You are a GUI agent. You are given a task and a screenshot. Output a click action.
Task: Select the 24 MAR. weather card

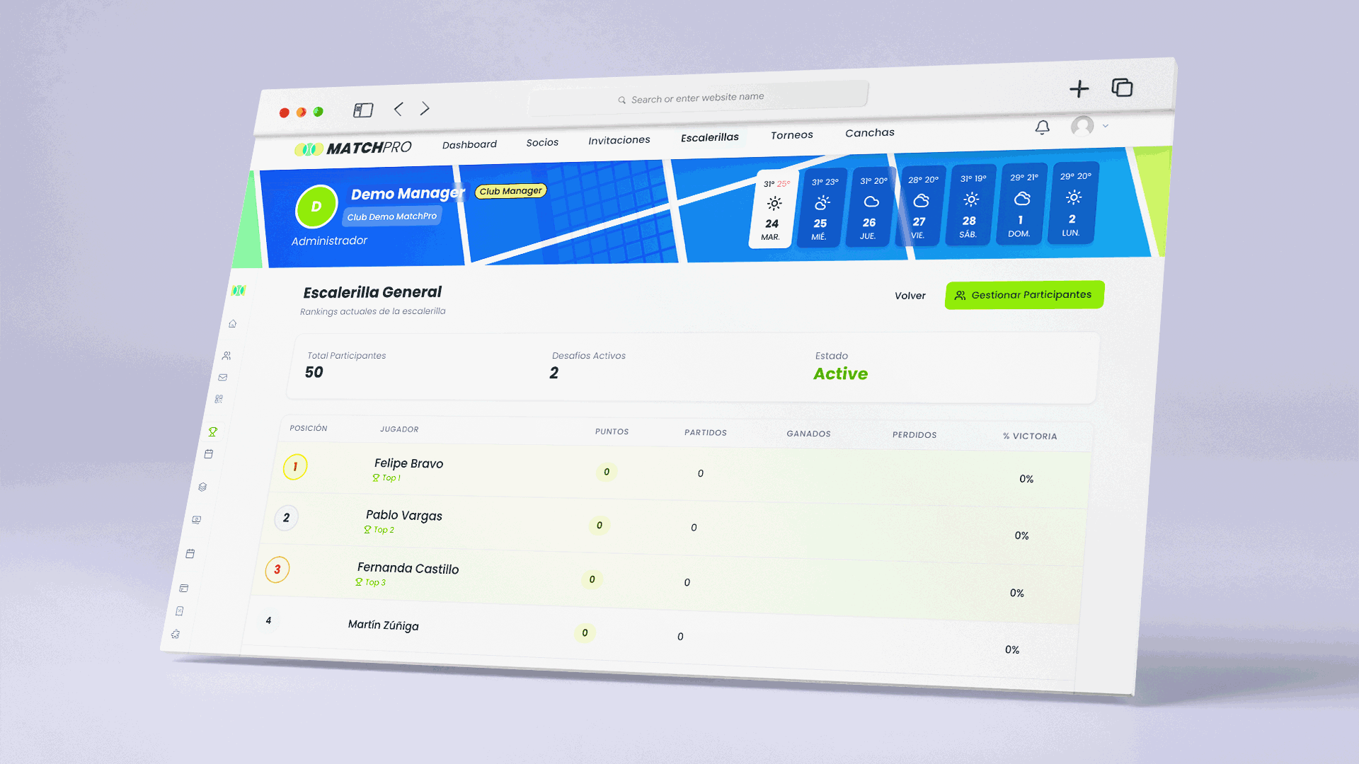[x=772, y=209]
